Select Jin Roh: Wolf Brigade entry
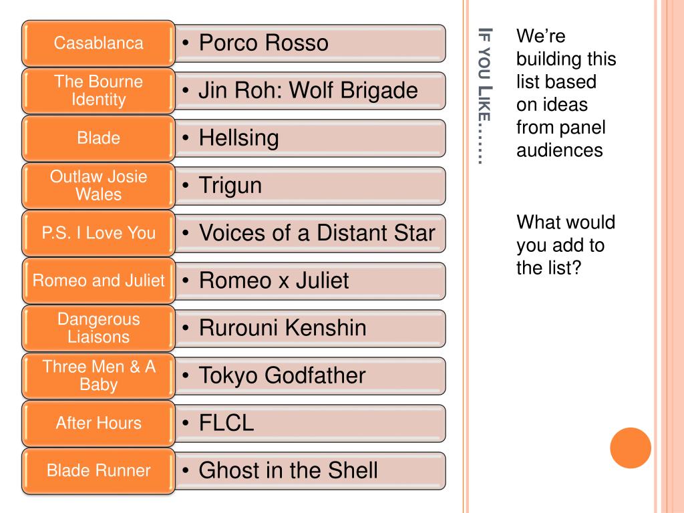Screen dimensions: 684x513 (310, 91)
